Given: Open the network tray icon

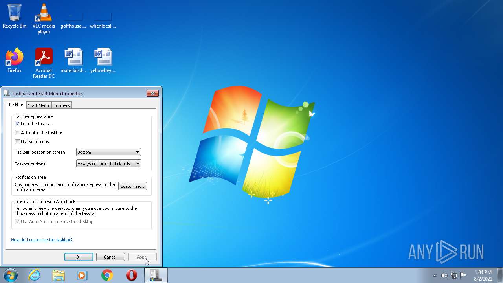Looking at the screenshot, I should pyautogui.click(x=454, y=276).
